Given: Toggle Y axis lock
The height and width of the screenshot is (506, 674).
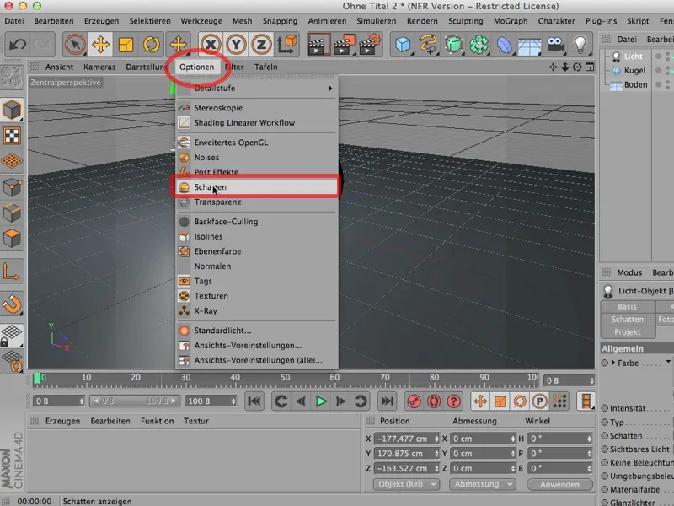Looking at the screenshot, I should click(236, 45).
